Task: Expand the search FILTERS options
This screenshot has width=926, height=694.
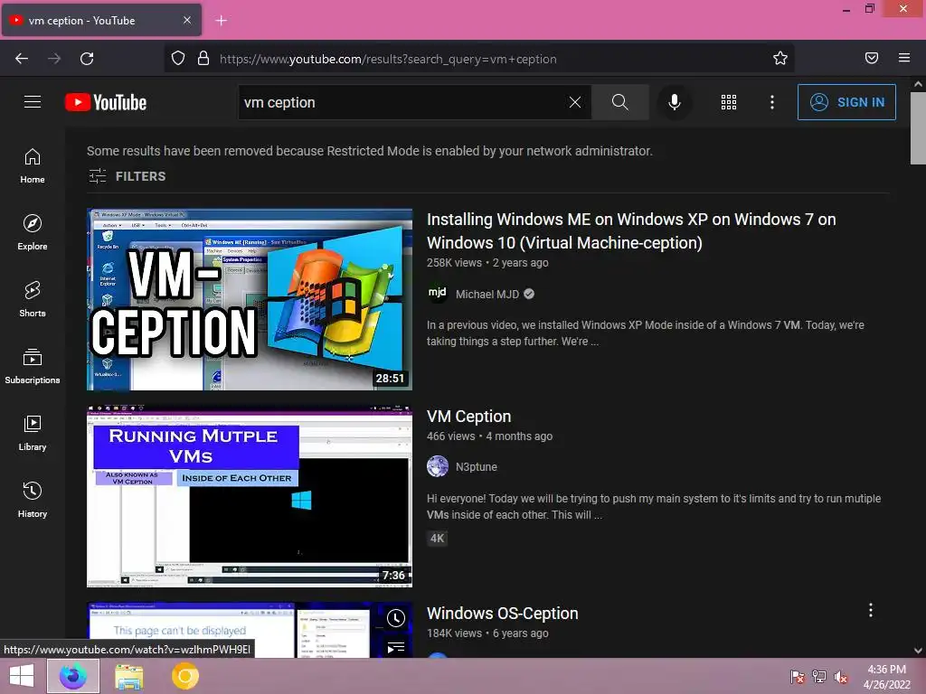Action: (x=127, y=176)
